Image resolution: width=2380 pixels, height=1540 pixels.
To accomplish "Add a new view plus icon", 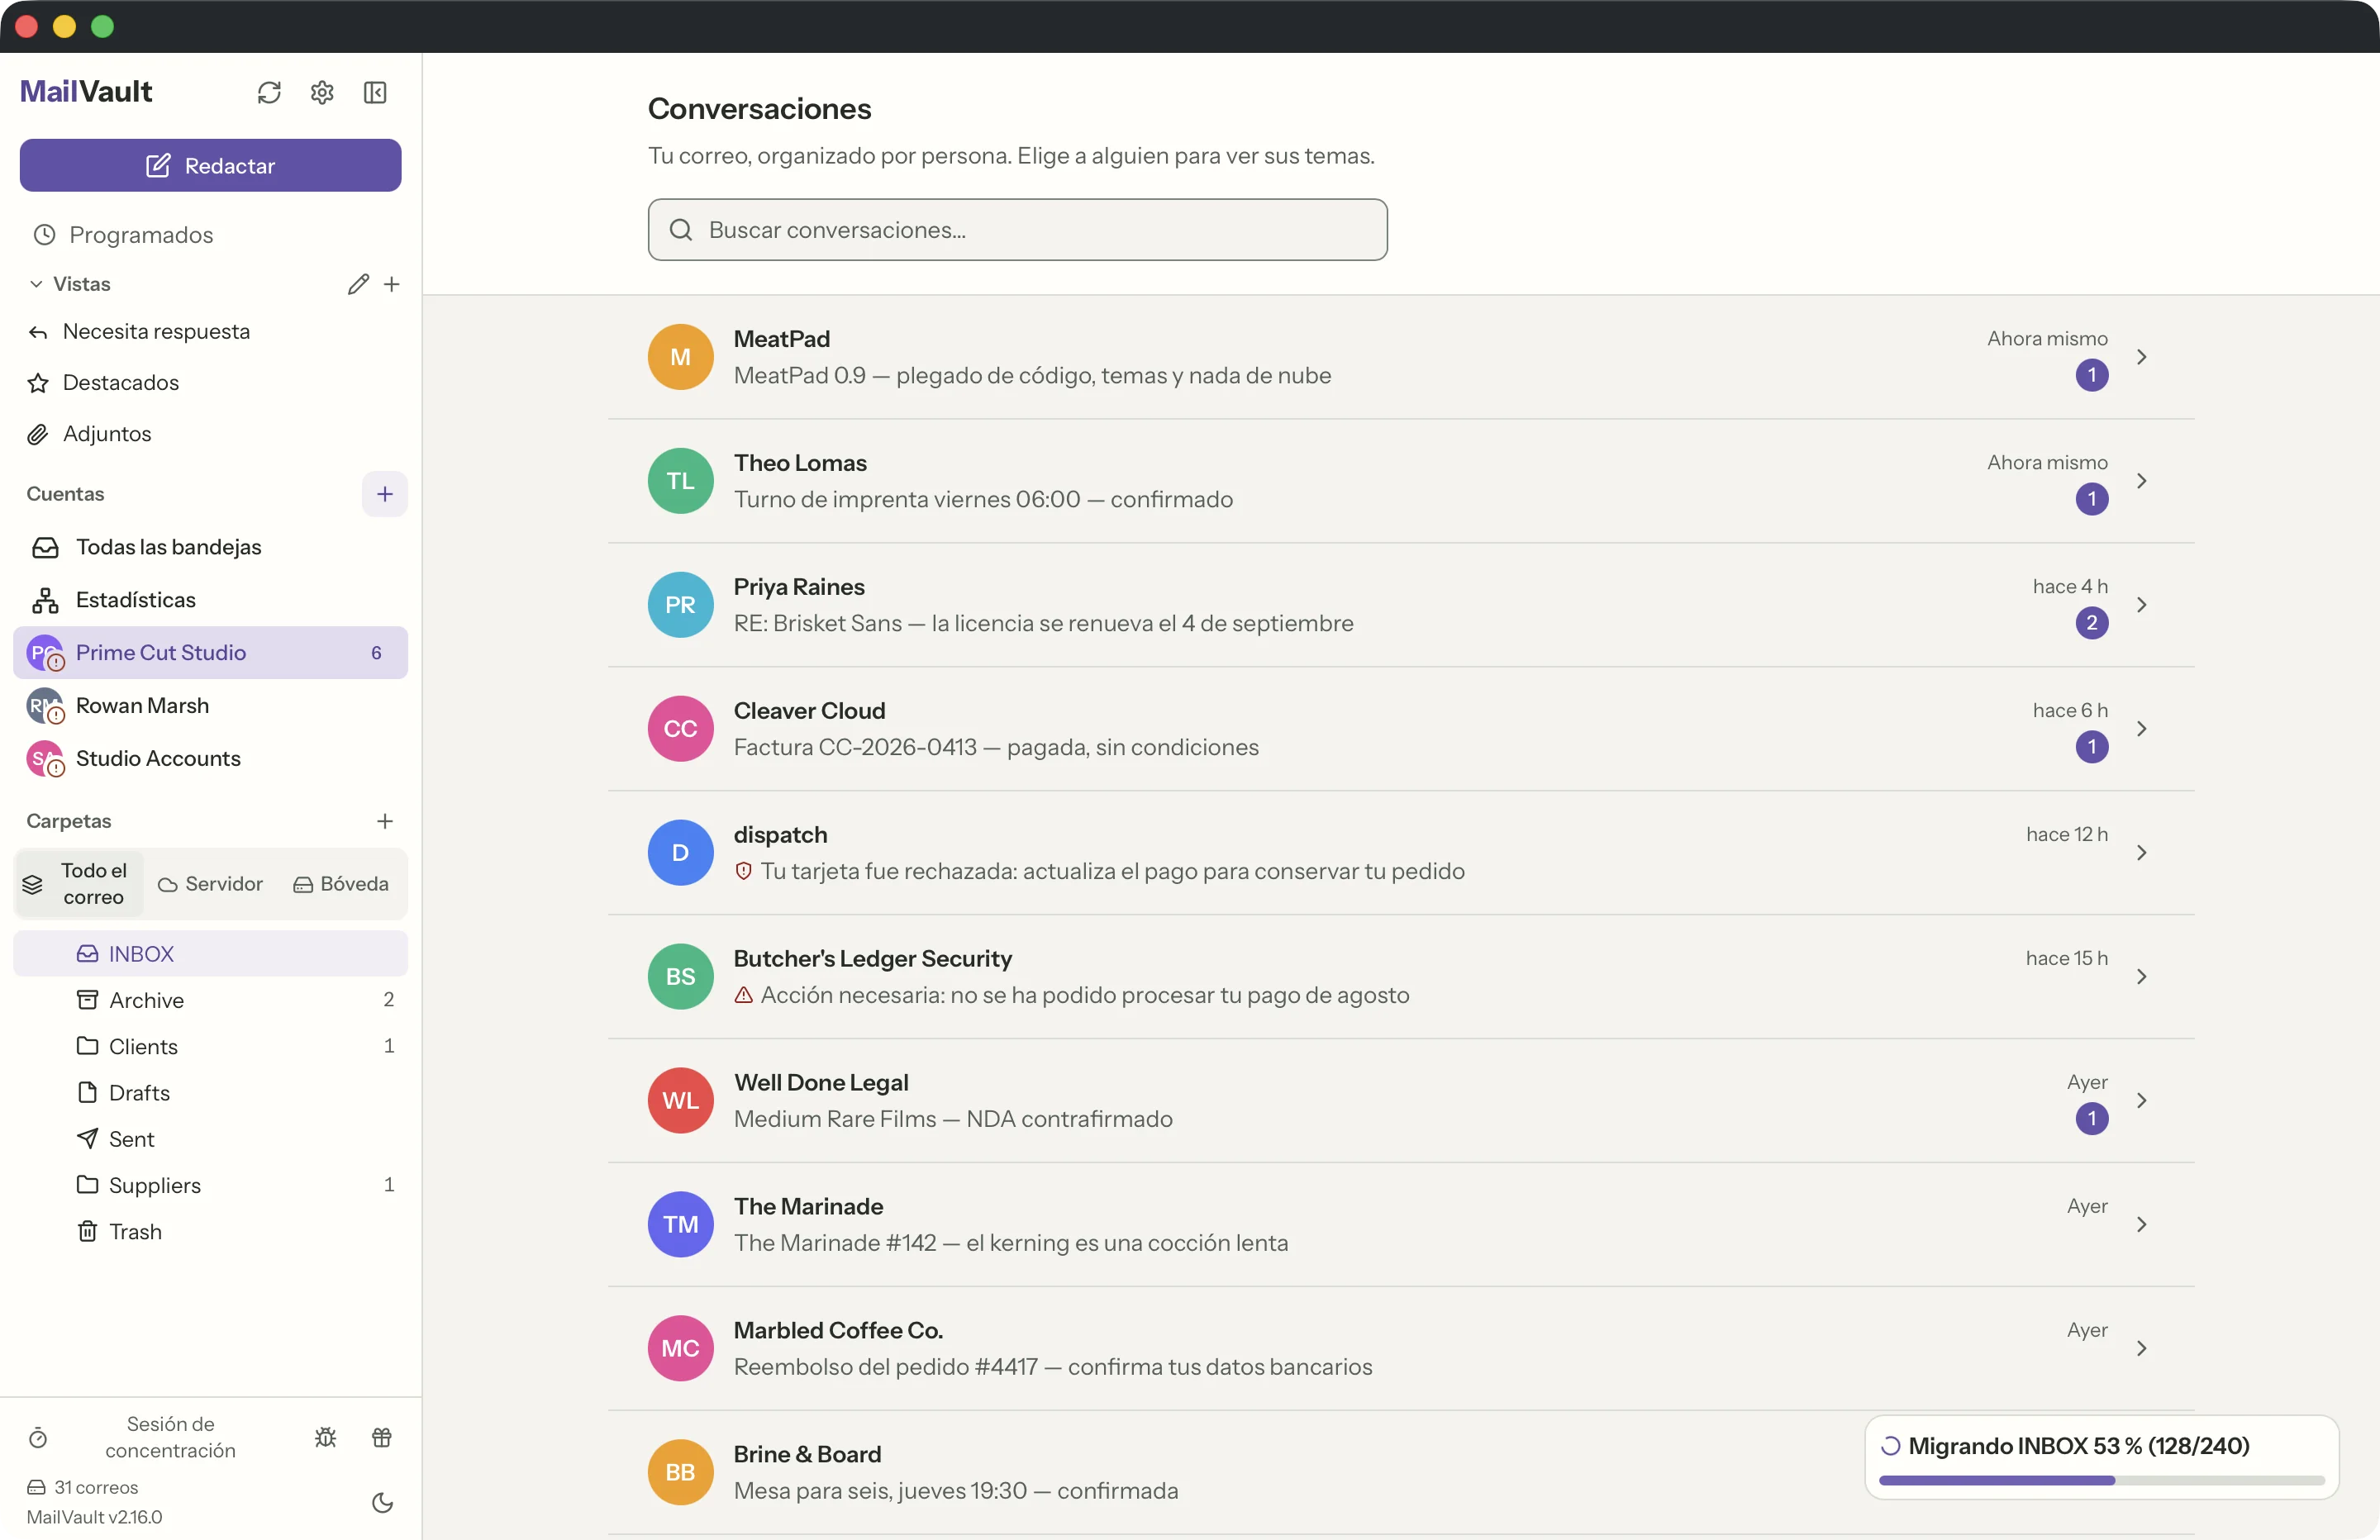I will (392, 284).
